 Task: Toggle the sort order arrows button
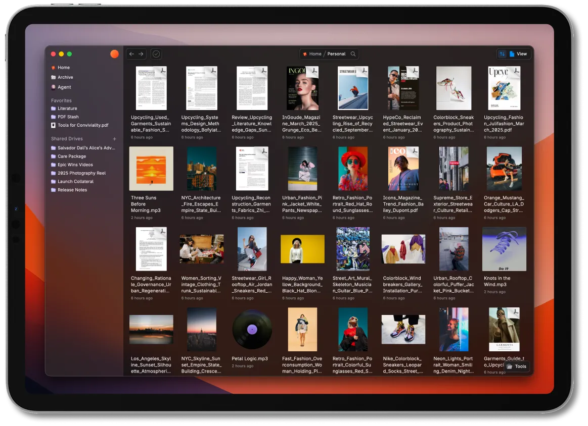point(502,54)
